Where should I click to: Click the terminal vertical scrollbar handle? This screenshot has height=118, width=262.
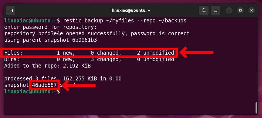coord(256,108)
